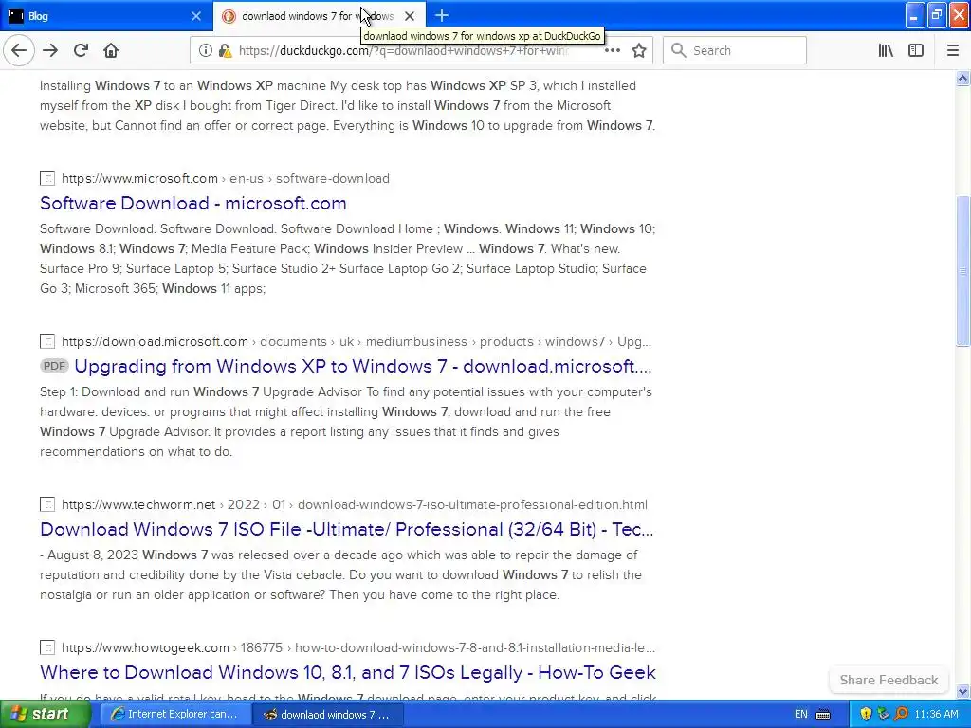This screenshot has height=728, width=971.
Task: Open the Windows Start menu
Action: 45,715
